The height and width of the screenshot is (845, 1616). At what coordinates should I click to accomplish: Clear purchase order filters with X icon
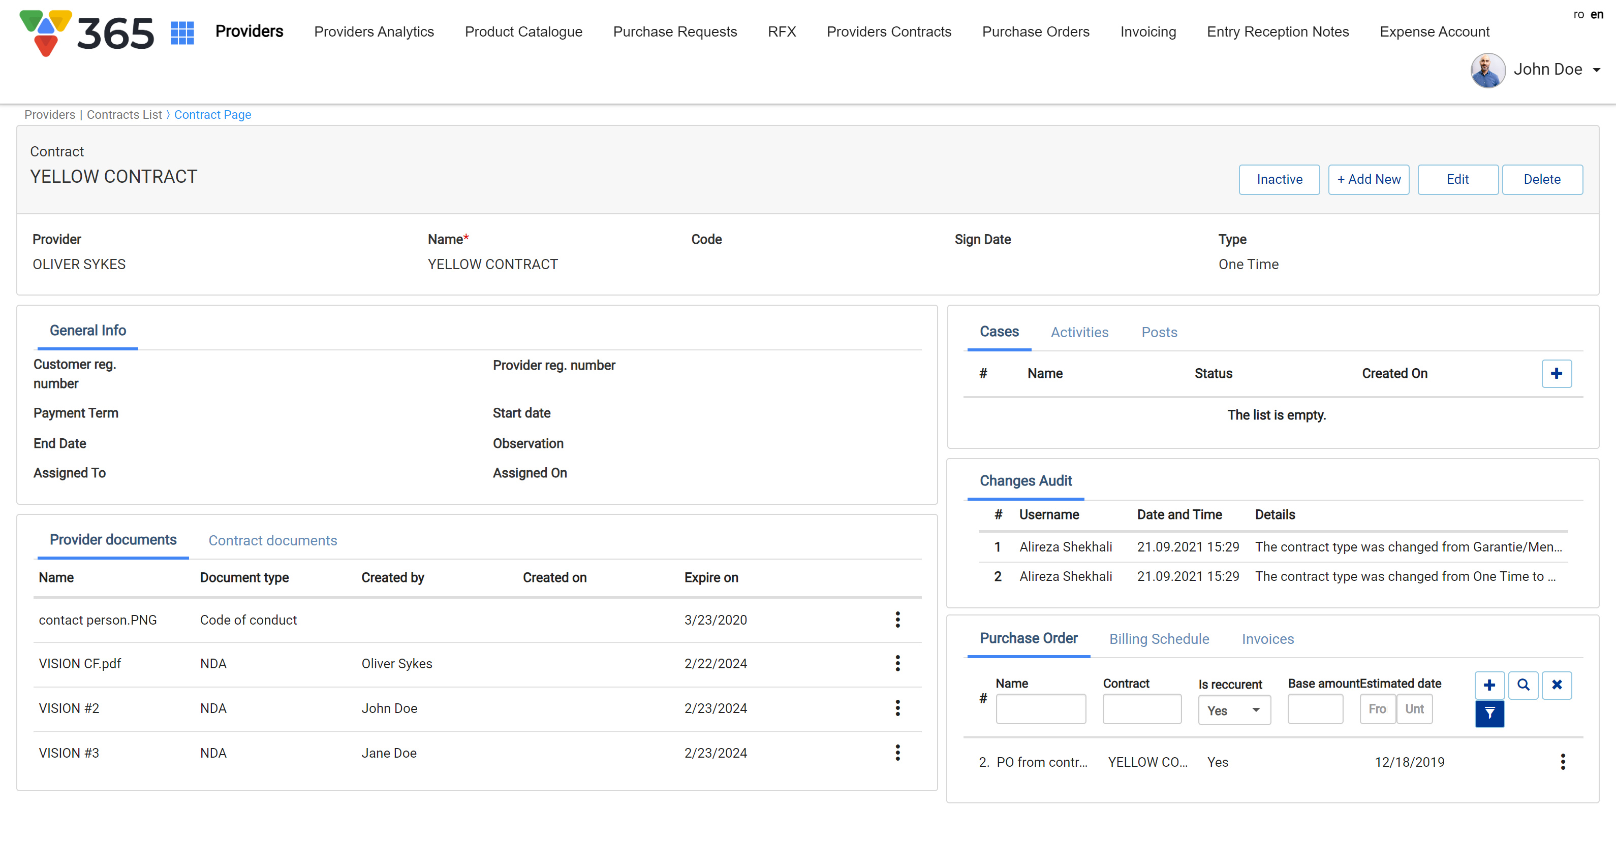[1557, 685]
